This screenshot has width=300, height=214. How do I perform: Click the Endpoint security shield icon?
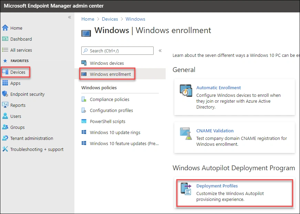point(5,94)
